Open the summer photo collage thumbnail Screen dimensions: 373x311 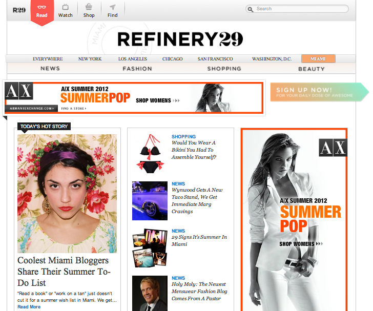click(150, 248)
